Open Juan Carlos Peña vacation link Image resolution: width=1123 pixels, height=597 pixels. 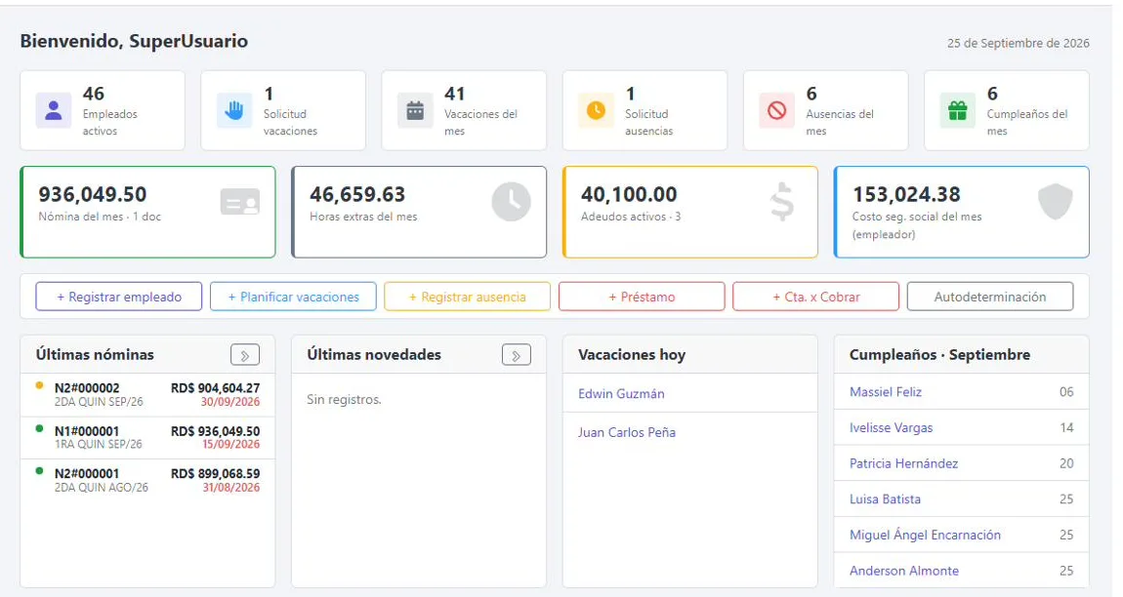click(x=627, y=432)
